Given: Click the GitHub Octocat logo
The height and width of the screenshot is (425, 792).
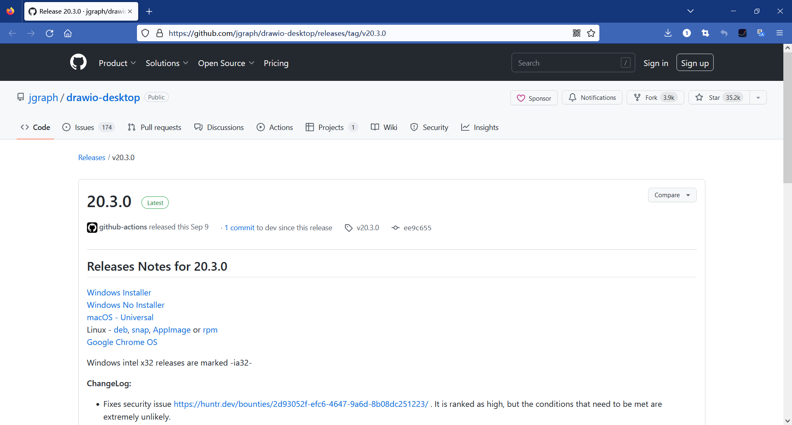Looking at the screenshot, I should pyautogui.click(x=78, y=63).
